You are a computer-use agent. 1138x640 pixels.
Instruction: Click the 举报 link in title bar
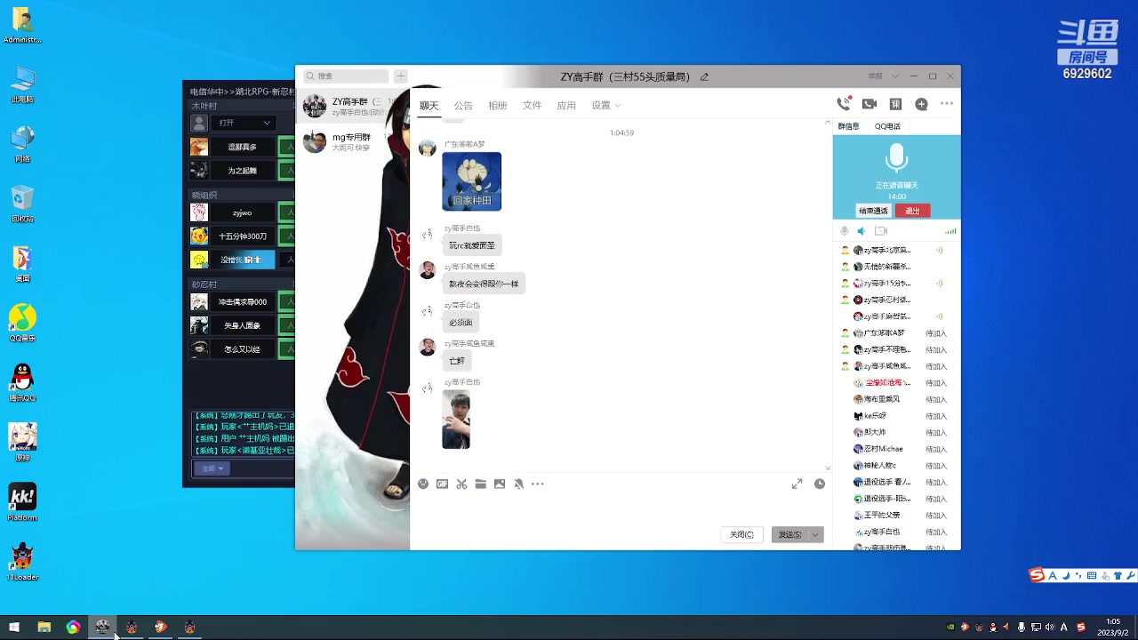pos(875,76)
